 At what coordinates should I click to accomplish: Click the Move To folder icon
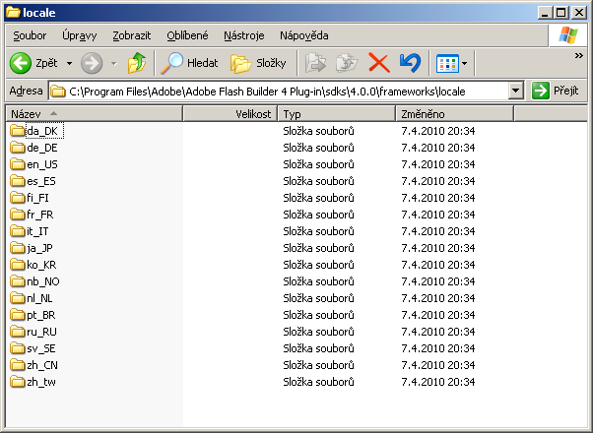tap(315, 63)
